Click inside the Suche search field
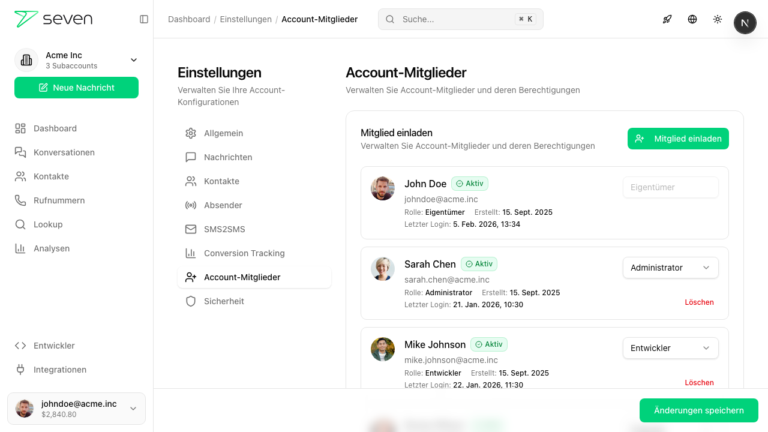 tap(460, 19)
